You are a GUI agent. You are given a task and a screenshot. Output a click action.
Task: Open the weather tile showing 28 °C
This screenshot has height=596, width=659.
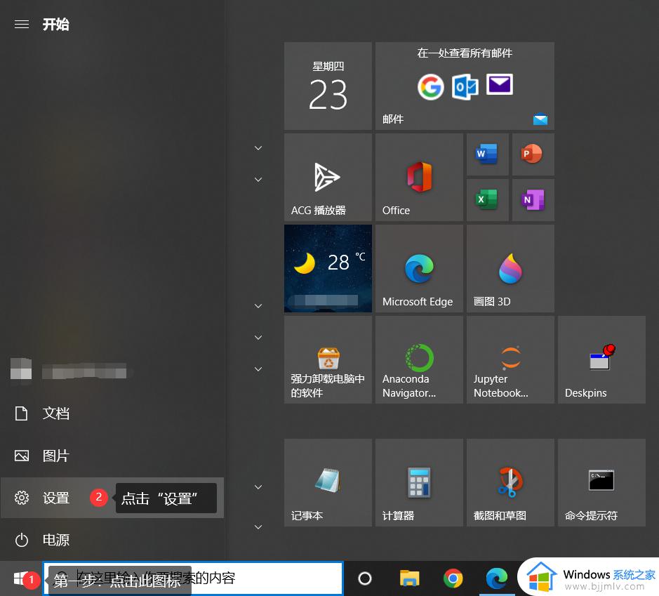coord(328,268)
